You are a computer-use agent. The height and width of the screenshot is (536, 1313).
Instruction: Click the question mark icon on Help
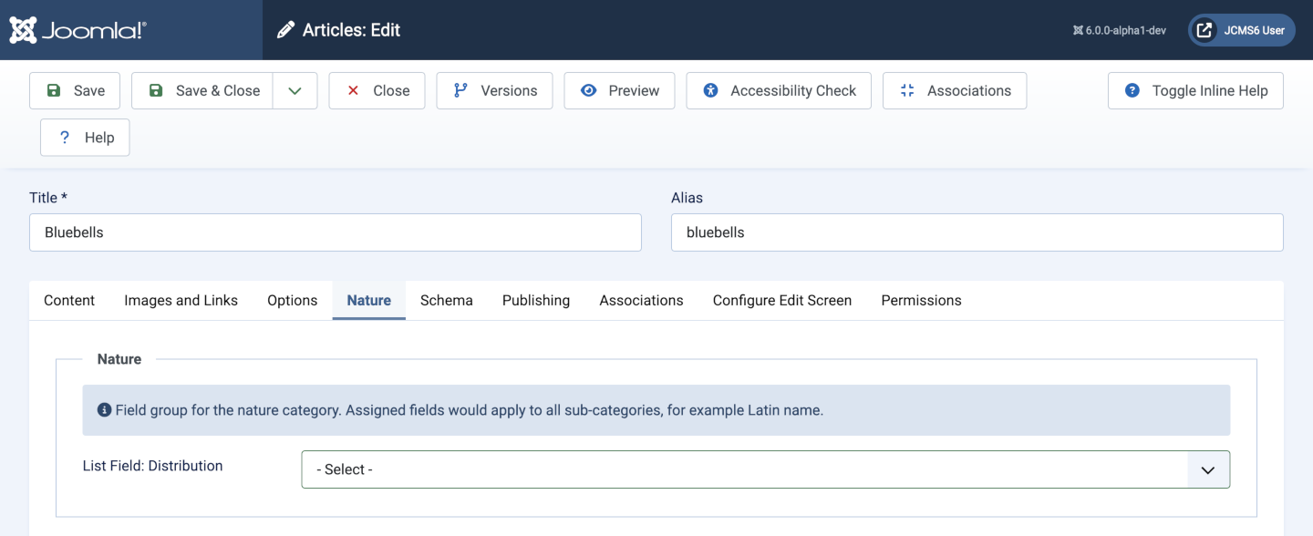coord(63,137)
